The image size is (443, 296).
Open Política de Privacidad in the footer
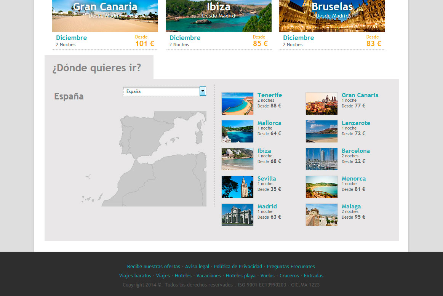click(x=238, y=266)
